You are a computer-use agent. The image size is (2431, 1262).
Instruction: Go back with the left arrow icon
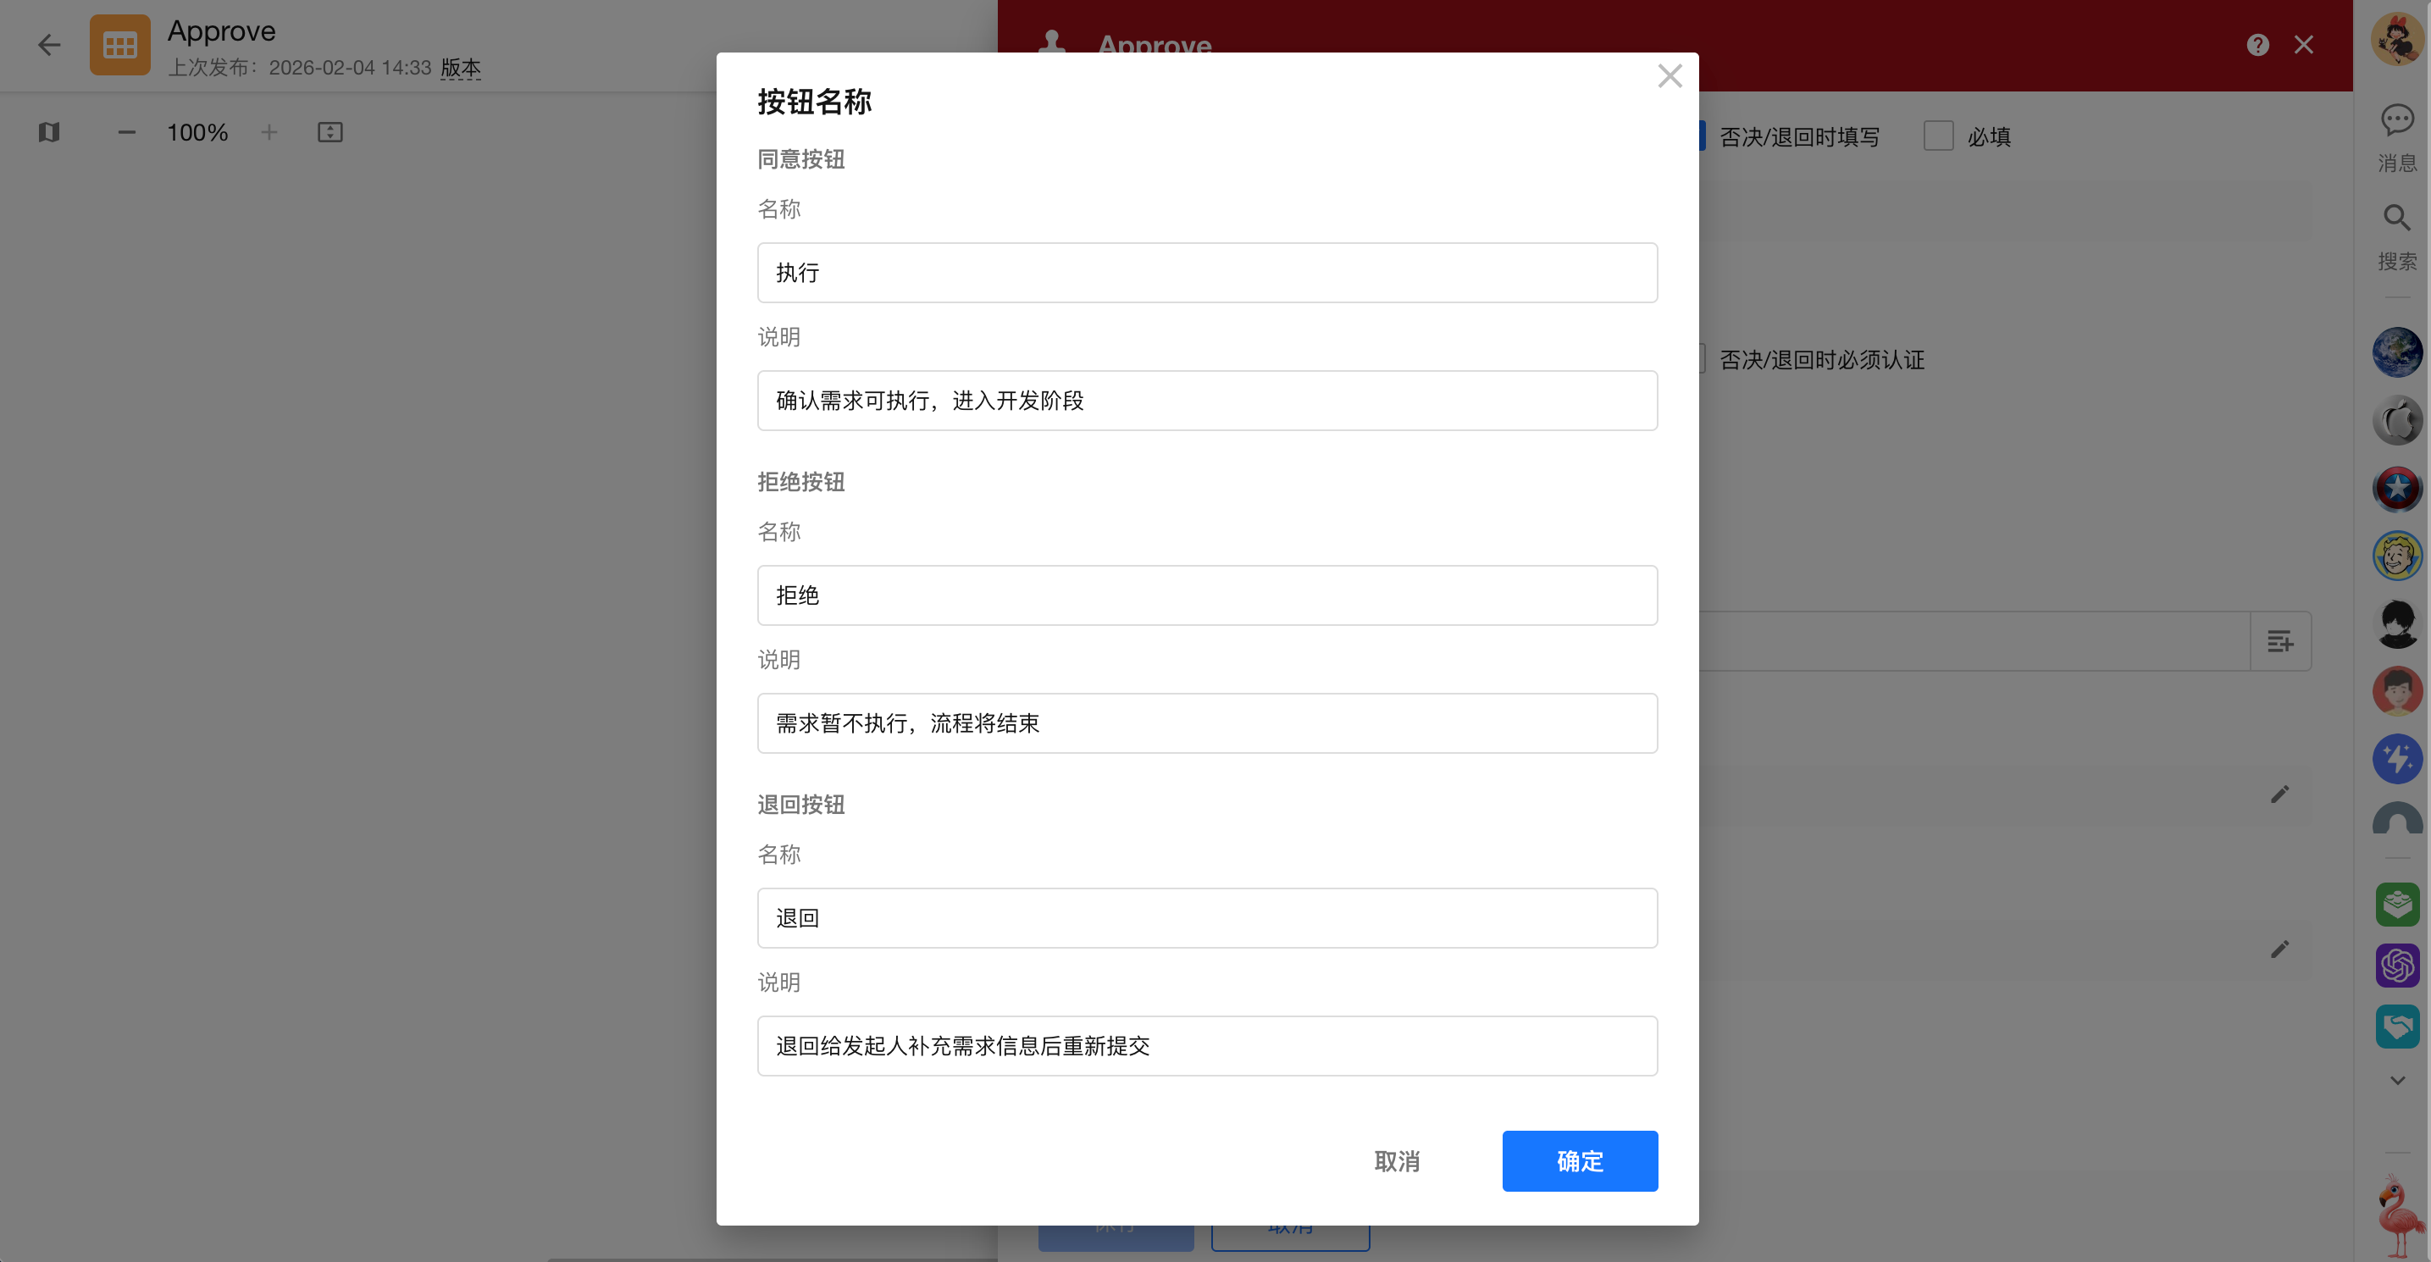pos(49,44)
